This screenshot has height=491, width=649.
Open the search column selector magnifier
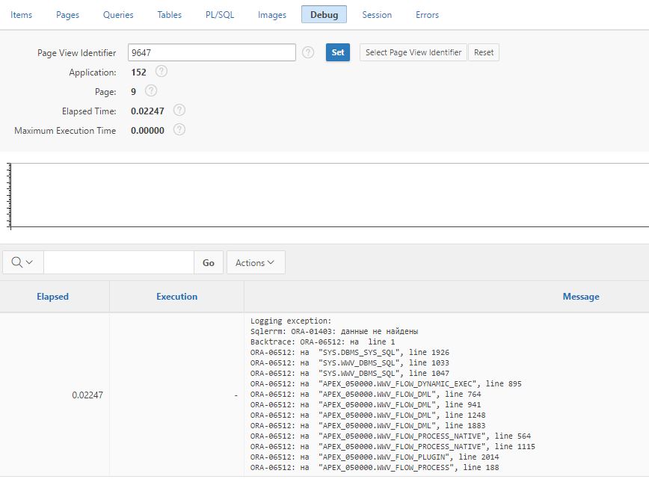(22, 262)
